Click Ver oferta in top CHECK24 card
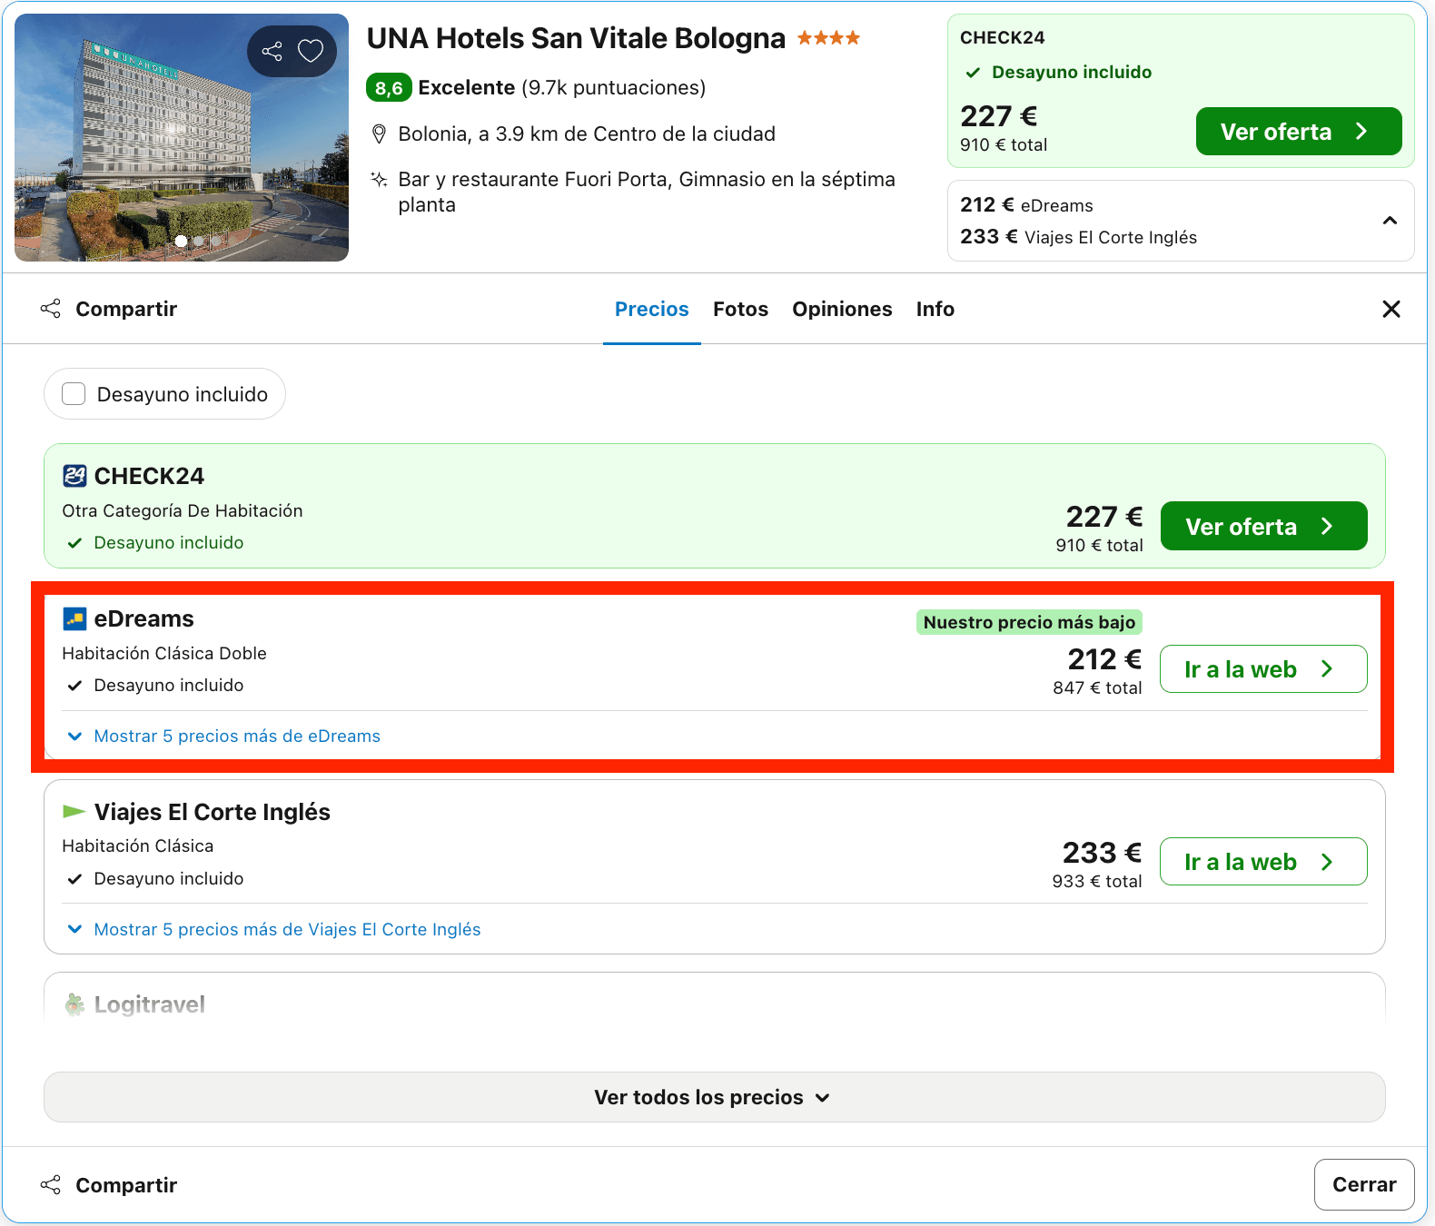 click(x=1299, y=132)
